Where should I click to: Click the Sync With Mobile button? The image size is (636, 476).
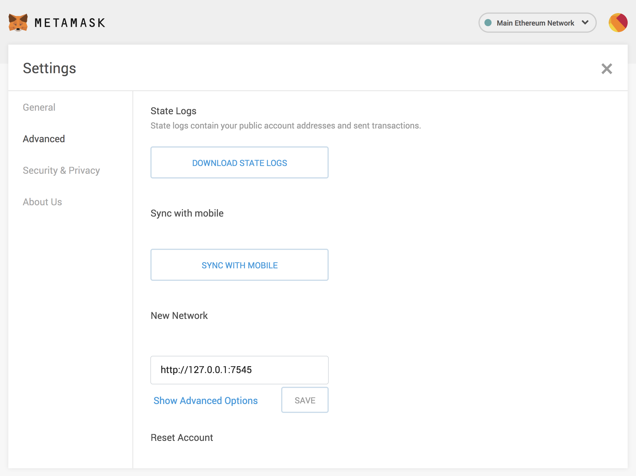239,265
